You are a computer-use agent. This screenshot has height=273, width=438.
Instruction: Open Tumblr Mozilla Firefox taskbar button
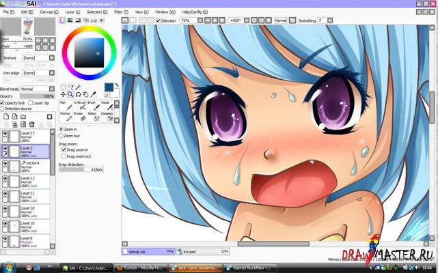(x=141, y=268)
